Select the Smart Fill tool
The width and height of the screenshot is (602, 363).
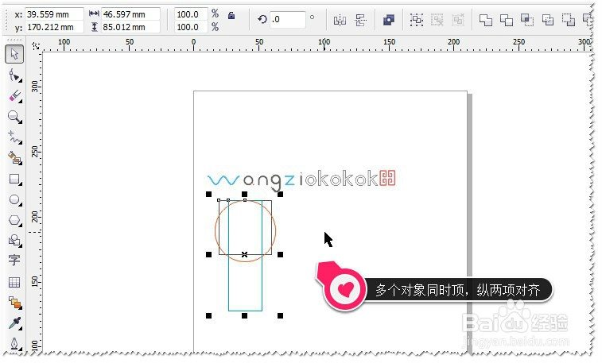coord(14,158)
